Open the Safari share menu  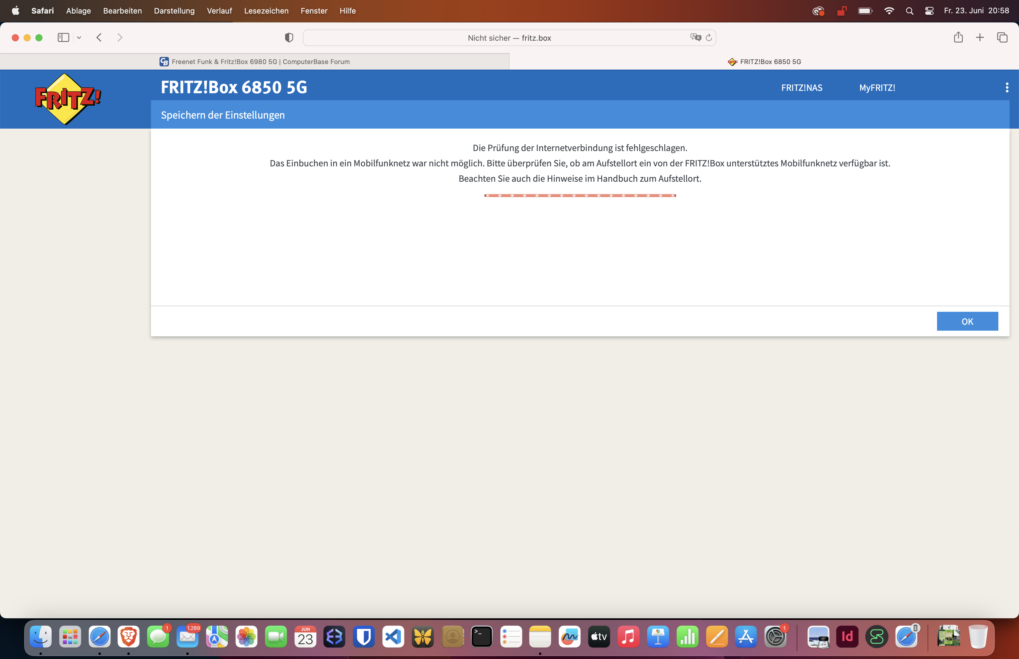tap(958, 38)
